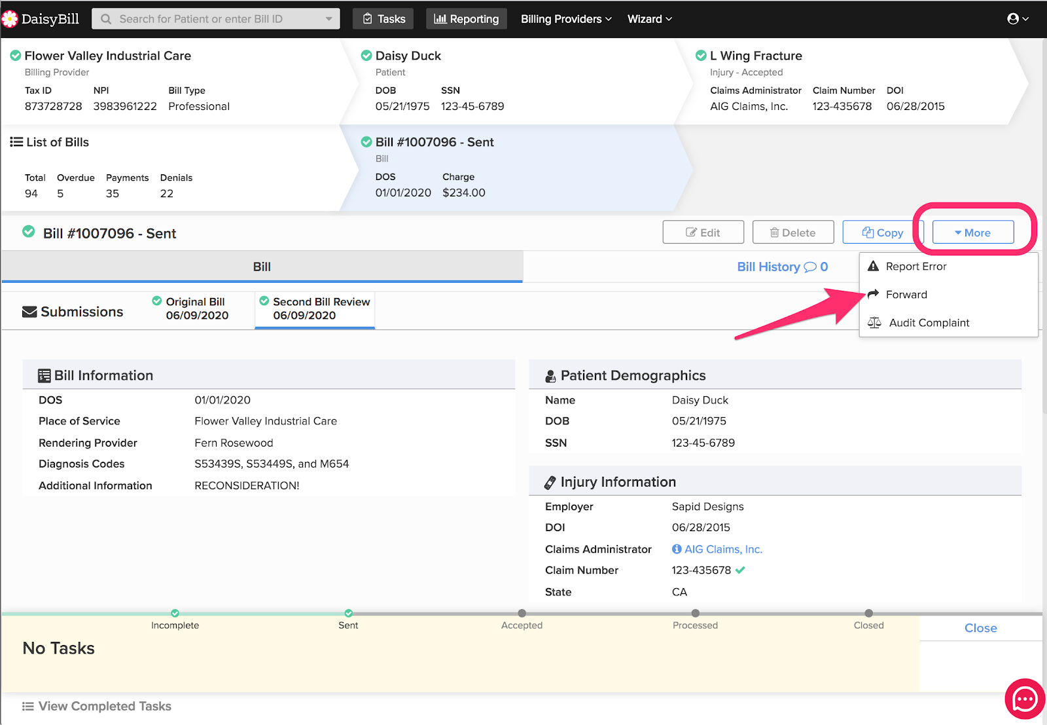Click the Bill #1007096 - Sent breadcrumb
Screen dimensions: 1047x725
[517, 168]
